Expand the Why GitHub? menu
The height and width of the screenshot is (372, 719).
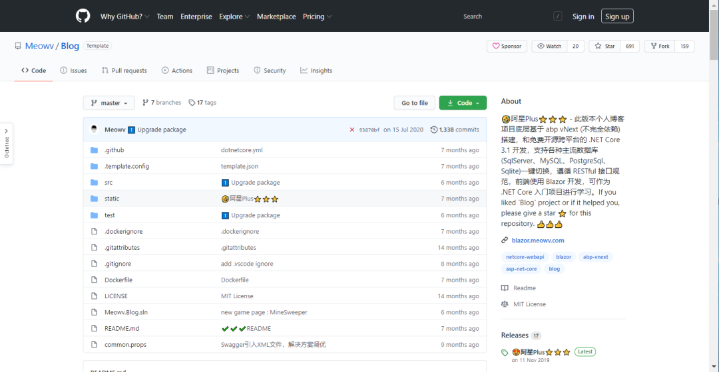click(124, 17)
